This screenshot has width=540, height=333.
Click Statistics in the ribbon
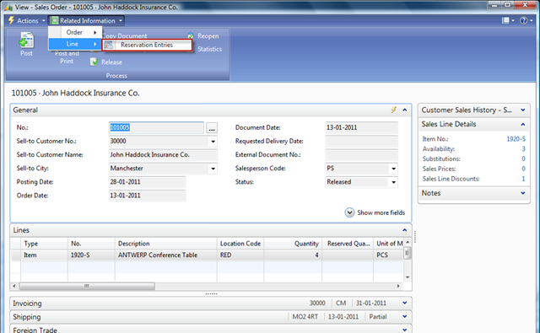[x=210, y=49]
